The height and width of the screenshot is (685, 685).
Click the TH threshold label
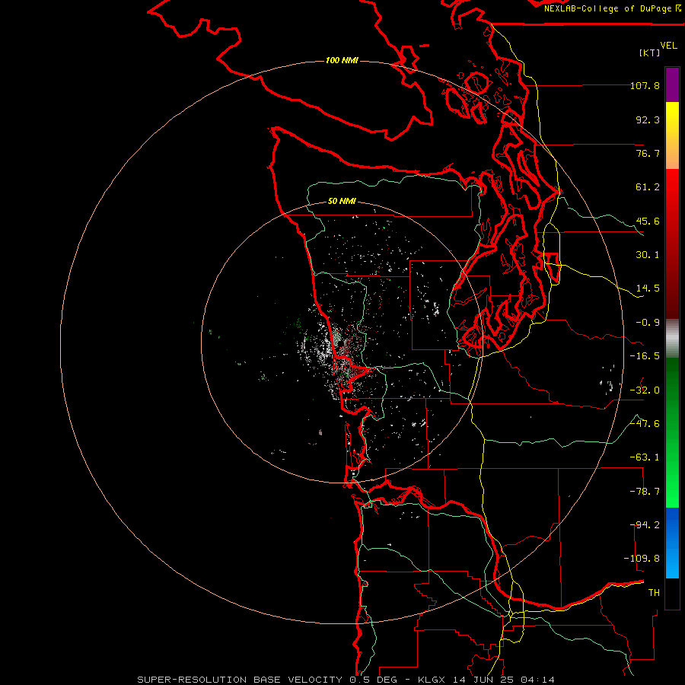click(654, 593)
